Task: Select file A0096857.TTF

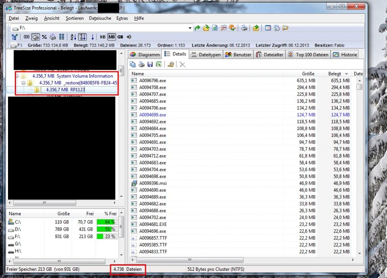Action: point(153,238)
